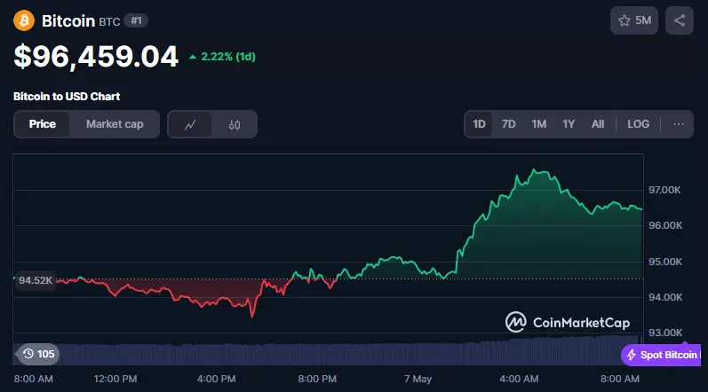Click the $96,459.04 price value
The height and width of the screenshot is (392, 708).
point(96,57)
